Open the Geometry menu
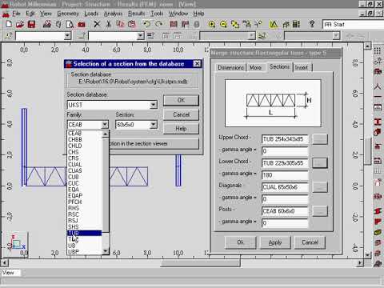The height and width of the screenshot is (288, 384). coord(68,14)
